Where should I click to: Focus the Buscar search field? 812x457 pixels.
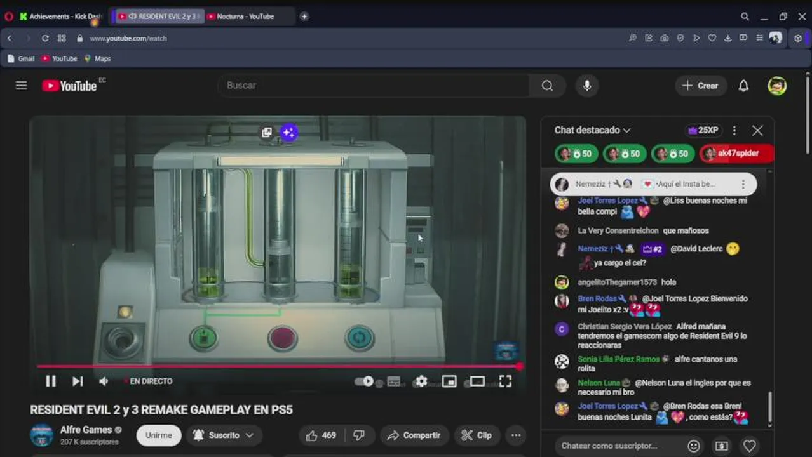[x=374, y=86]
